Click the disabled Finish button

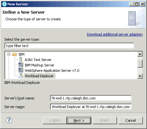click(x=105, y=120)
